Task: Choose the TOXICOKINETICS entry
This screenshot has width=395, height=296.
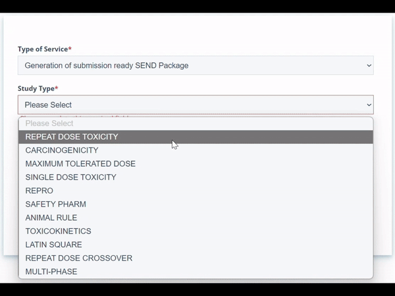Action: [58, 232]
